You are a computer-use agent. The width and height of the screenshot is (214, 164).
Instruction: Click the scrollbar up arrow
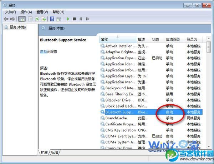click(x=209, y=39)
